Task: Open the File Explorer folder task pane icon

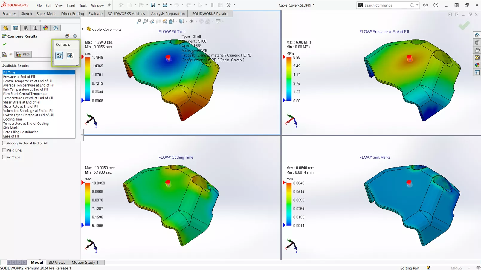Action: 477,50
